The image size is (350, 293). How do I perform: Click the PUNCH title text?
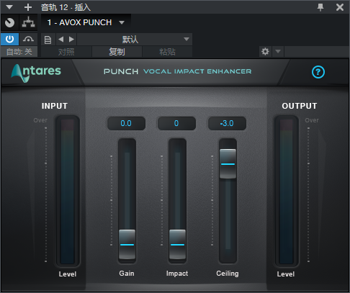(x=121, y=71)
